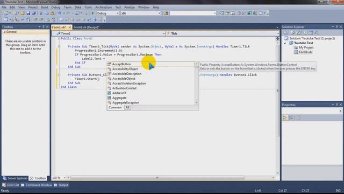Comment out the selected lines icon
344x194 pixels.
click(48, 19)
